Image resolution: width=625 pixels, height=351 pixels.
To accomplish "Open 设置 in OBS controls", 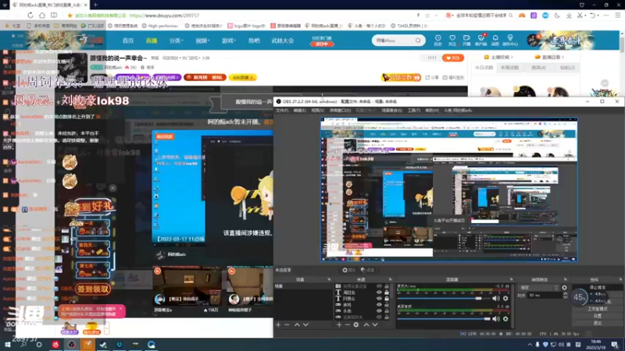I will 598,316.
